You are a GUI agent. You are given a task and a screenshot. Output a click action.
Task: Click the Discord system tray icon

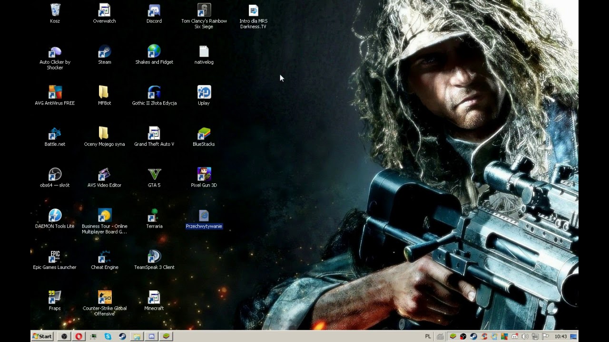(515, 336)
